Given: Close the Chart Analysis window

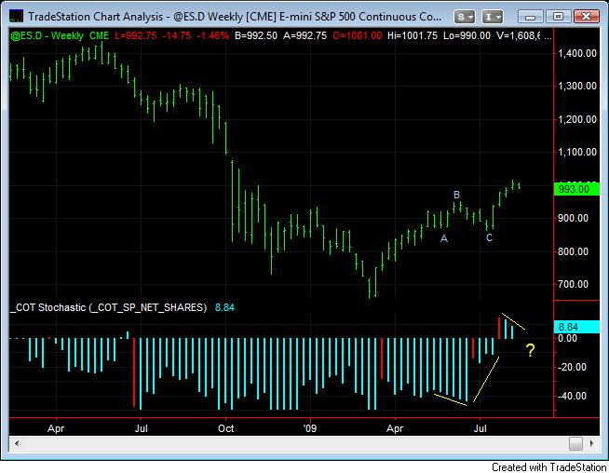Looking at the screenshot, I should point(586,17).
